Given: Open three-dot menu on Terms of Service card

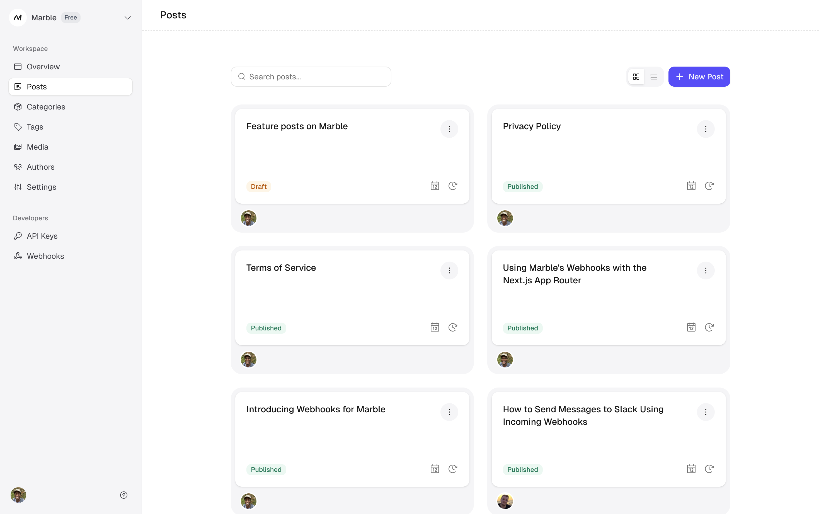Looking at the screenshot, I should (x=449, y=270).
